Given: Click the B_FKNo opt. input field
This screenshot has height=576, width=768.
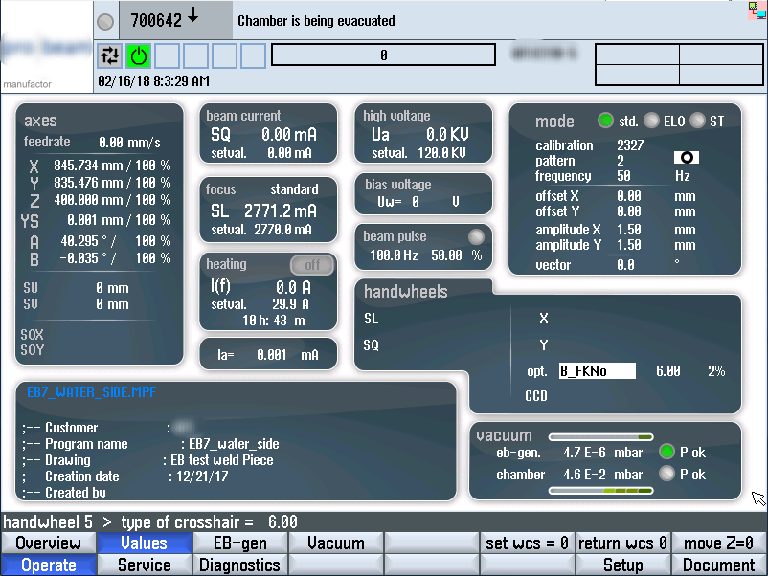Looking at the screenshot, I should pos(597,371).
